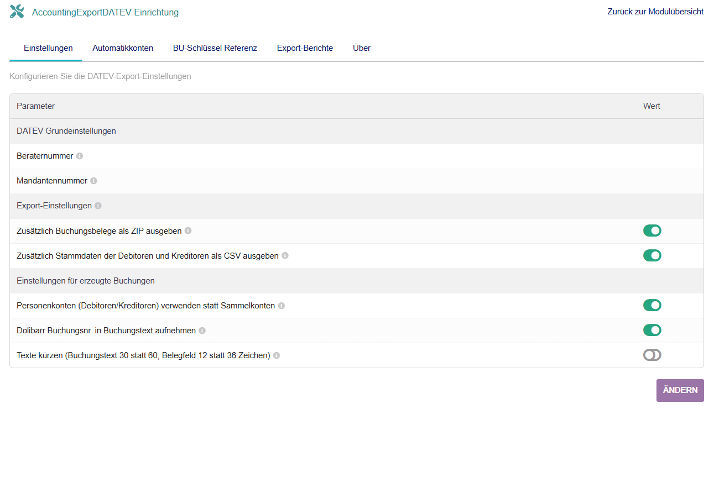Go to the Export-Berichte tab
Screen dimensions: 714x477
(x=305, y=48)
